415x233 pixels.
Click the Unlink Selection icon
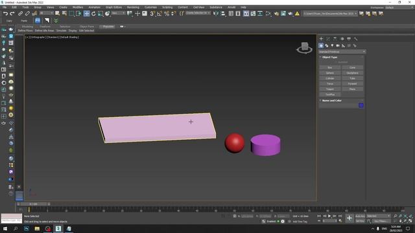[27, 14]
